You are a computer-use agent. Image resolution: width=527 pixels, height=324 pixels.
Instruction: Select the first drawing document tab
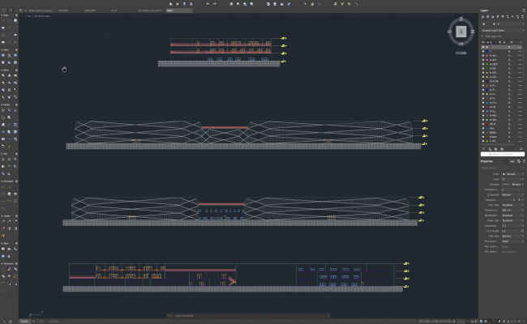pos(41,11)
